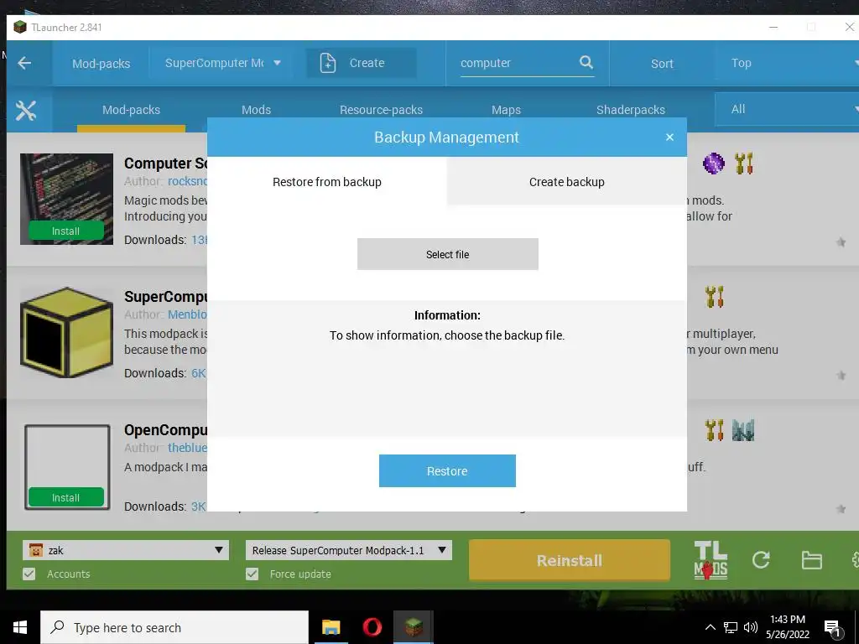Select the Maps tab
The width and height of the screenshot is (859, 644).
coord(506,110)
